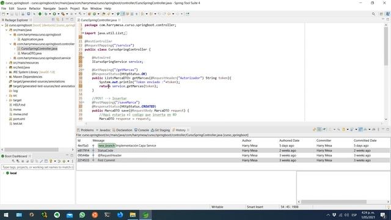The image size is (391, 220).
Task: Open the Help menu
Action: 108,9
